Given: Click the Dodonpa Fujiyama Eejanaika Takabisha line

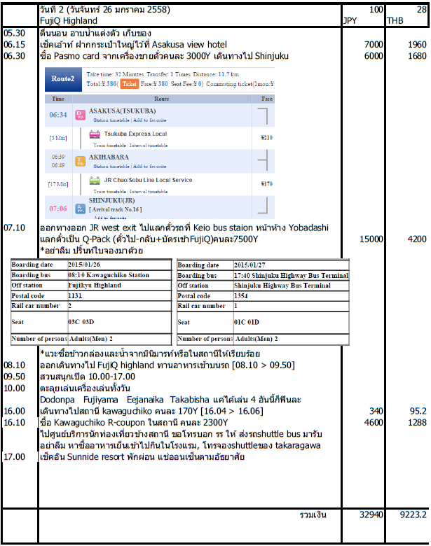Looking at the screenshot, I should click(170, 400).
